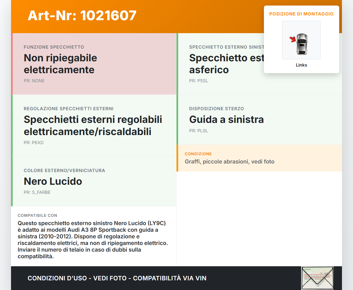Expand the FUNZIONE SPECCHIETTO section
This screenshot has height=290, width=353.
[x=54, y=47]
